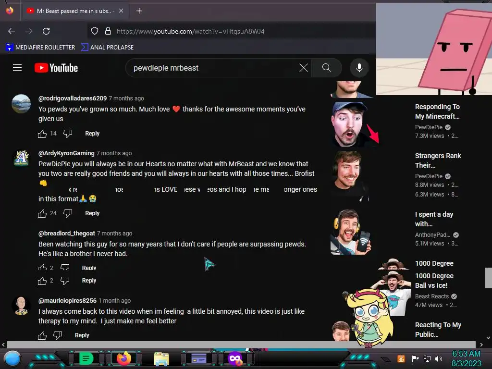Open the YouTube hamburger guide menu
This screenshot has width=492, height=369.
17,68
